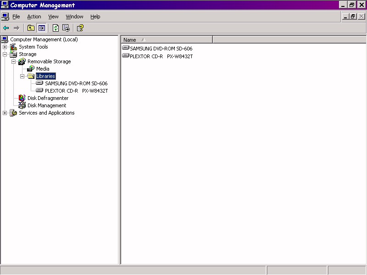The width and height of the screenshot is (367, 275).
Task: Expand the System Tools node
Action: point(5,47)
